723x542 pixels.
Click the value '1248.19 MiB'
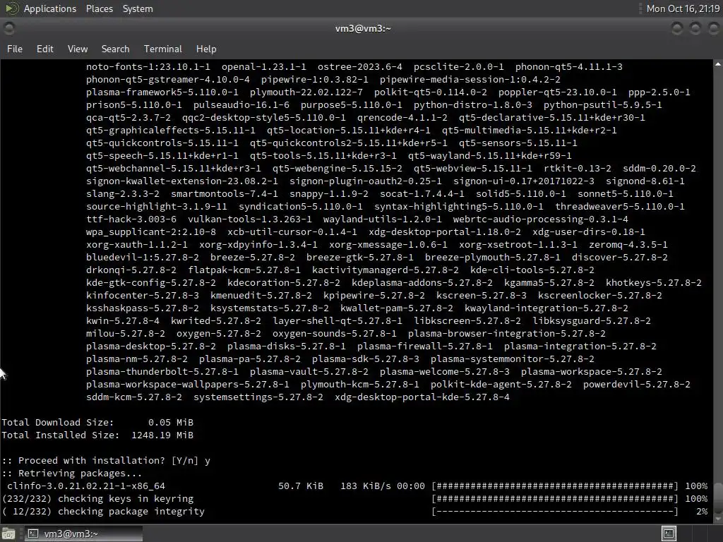click(162, 435)
